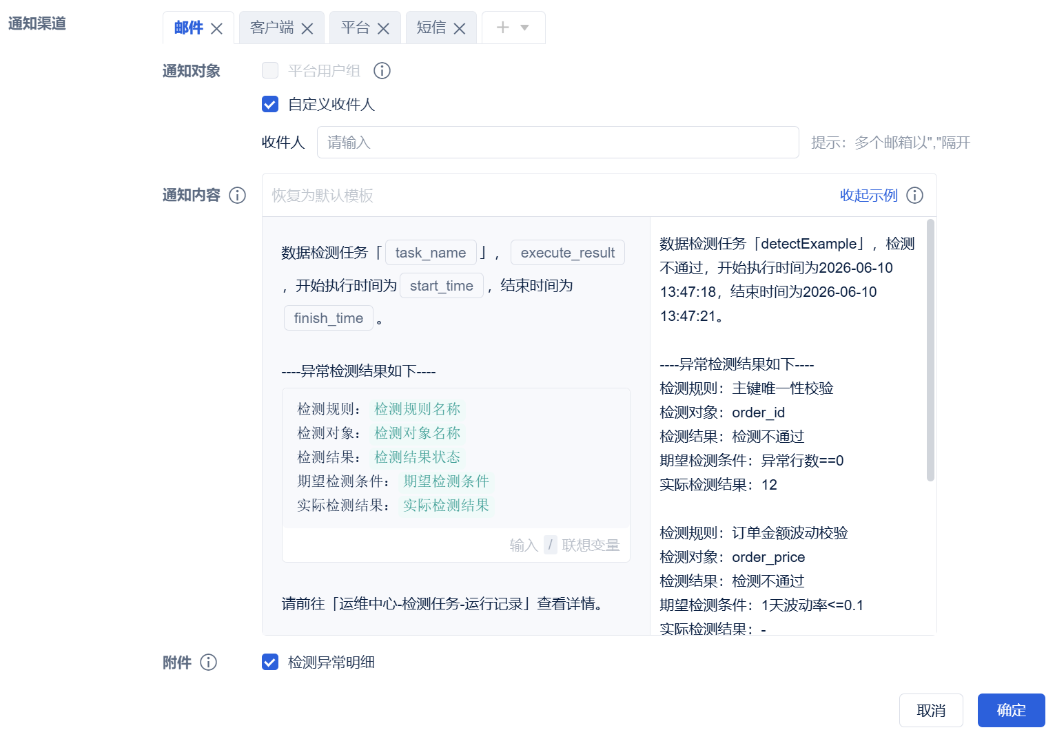Click info icon beside 平台用户组
The image size is (1055, 730).
click(382, 71)
